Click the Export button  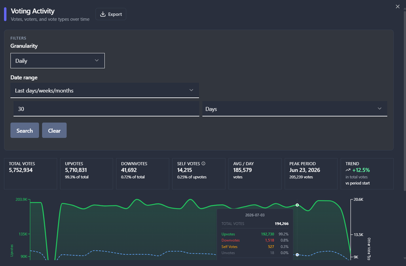(111, 14)
